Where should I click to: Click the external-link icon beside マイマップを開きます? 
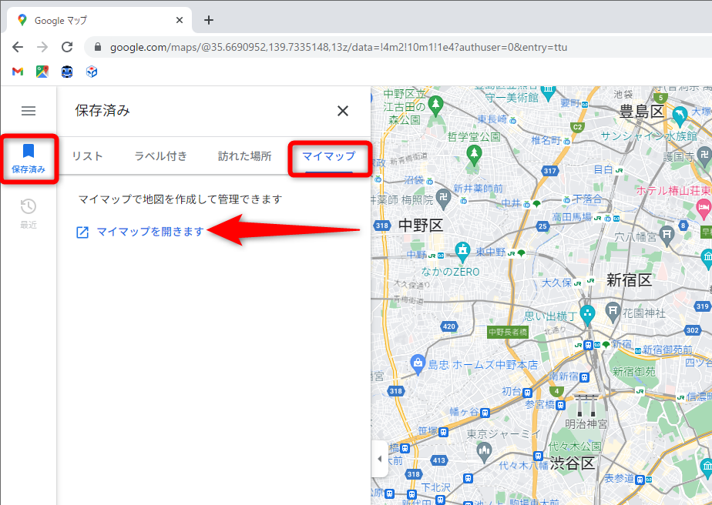click(82, 232)
